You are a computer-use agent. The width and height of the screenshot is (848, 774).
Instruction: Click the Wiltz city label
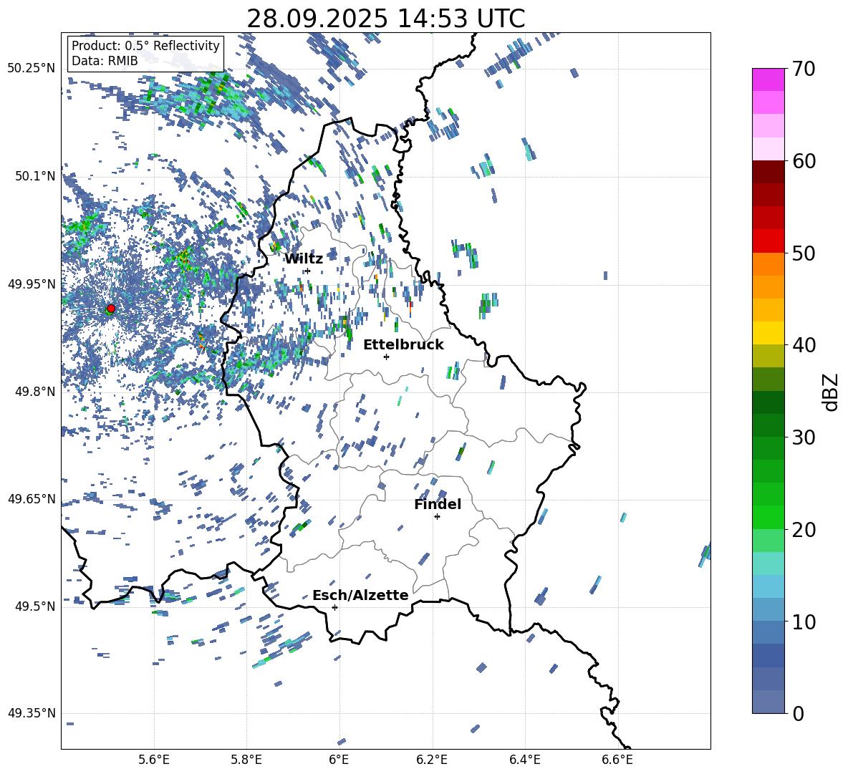click(303, 258)
